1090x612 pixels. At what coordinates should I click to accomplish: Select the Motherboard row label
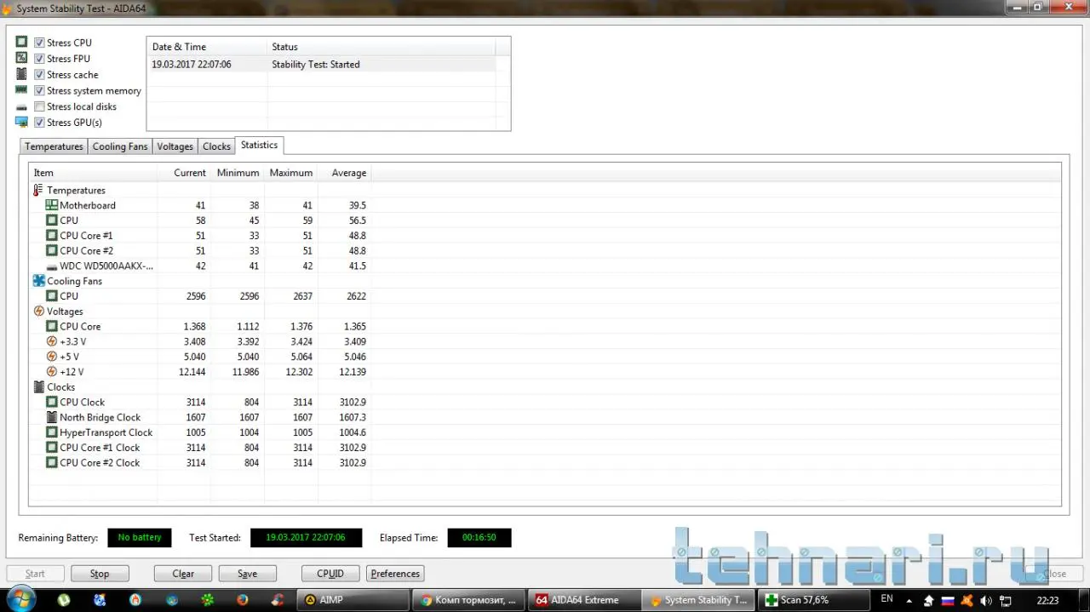[x=88, y=205]
